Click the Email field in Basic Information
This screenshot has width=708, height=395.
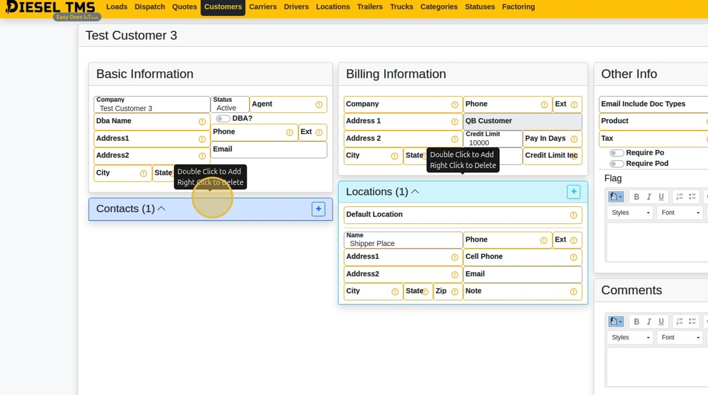click(269, 150)
